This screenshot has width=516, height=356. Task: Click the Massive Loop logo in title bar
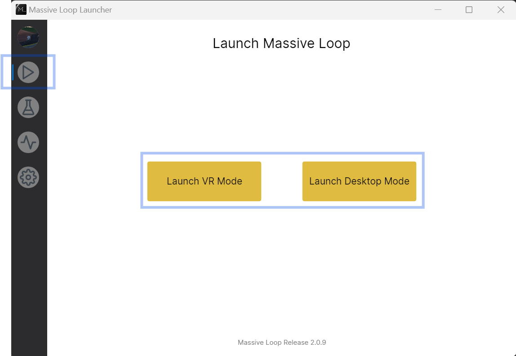click(x=21, y=10)
